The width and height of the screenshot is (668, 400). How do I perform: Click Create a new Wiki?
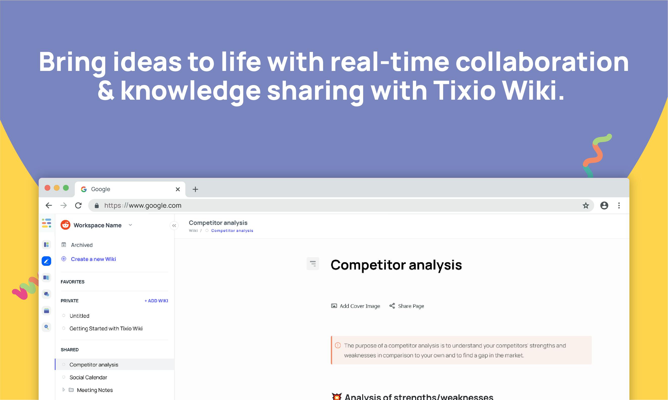94,259
